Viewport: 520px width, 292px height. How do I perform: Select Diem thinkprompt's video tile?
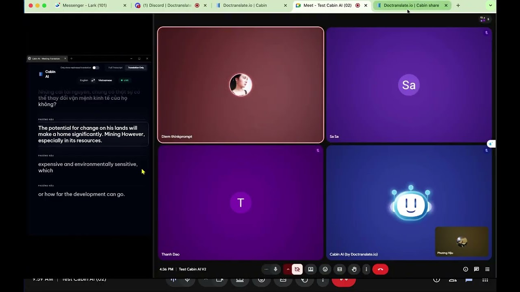[240, 85]
